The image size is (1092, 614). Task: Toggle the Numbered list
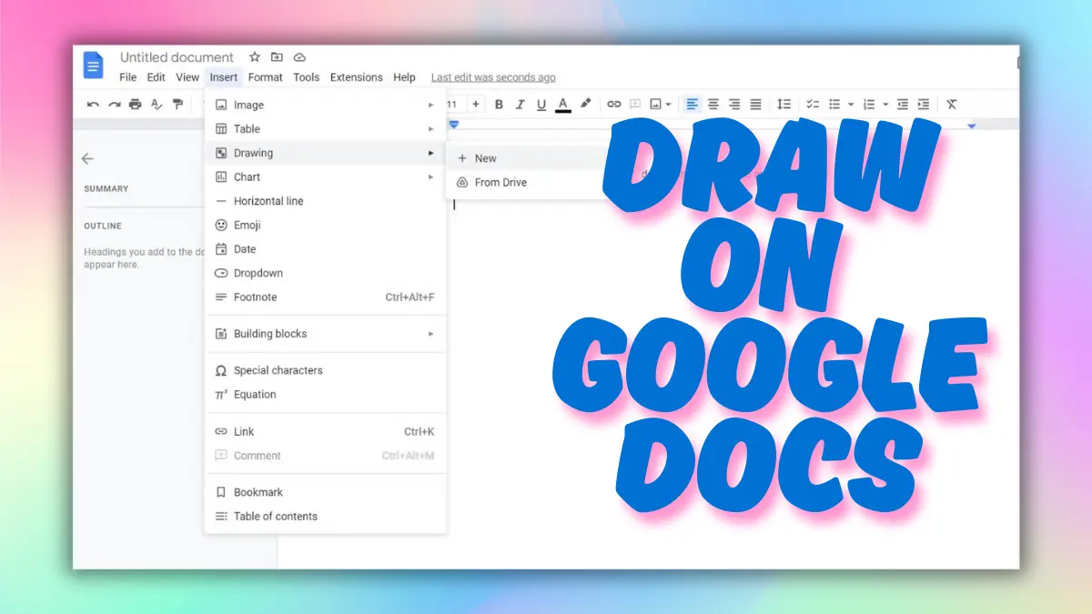tap(869, 105)
